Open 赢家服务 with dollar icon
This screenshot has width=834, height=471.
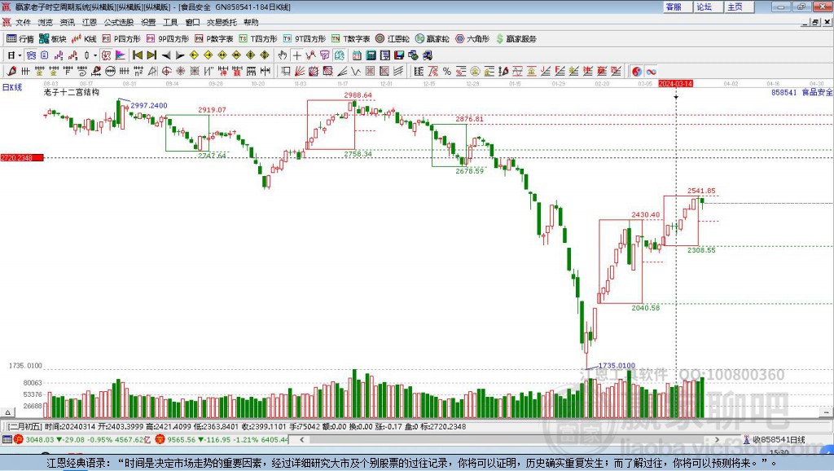tap(516, 39)
